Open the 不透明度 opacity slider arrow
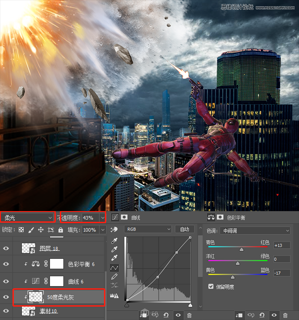The width and height of the screenshot is (299, 320). pyautogui.click(x=103, y=217)
